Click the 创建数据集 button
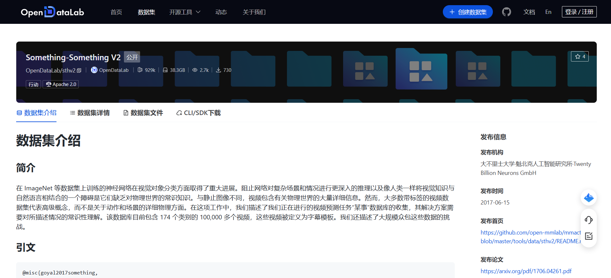This screenshot has width=611, height=278. pyautogui.click(x=468, y=12)
